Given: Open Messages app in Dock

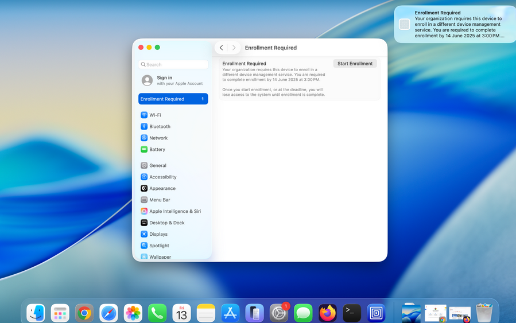Looking at the screenshot, I should 303,313.
